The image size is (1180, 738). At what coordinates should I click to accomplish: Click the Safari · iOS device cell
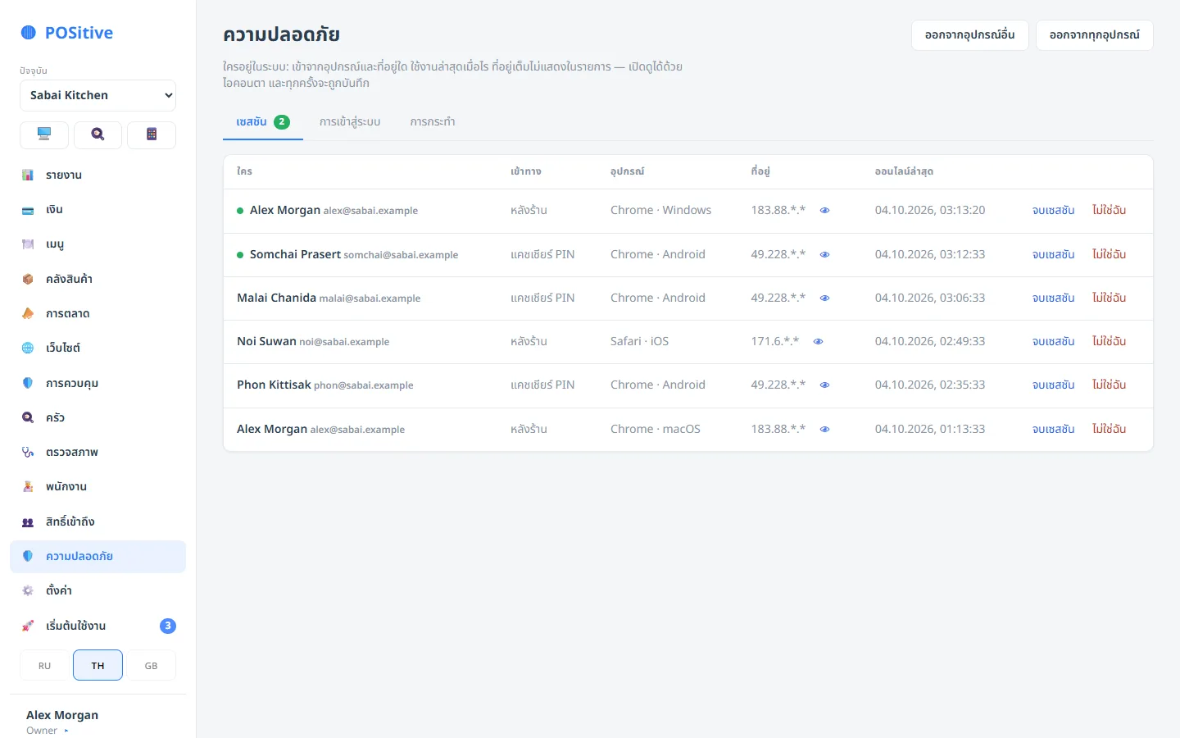639,341
